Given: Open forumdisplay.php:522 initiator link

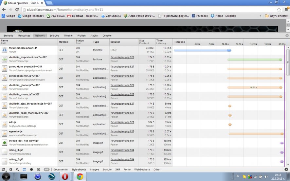Looking at the screenshot, I should pyautogui.click(x=122, y=57).
